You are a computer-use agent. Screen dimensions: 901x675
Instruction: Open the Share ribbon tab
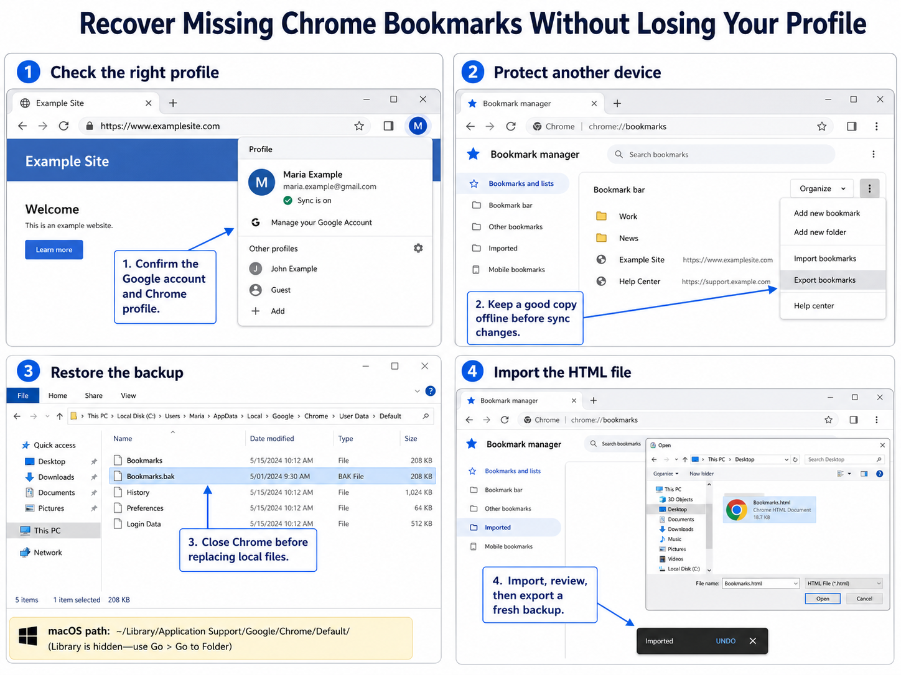[x=94, y=395]
